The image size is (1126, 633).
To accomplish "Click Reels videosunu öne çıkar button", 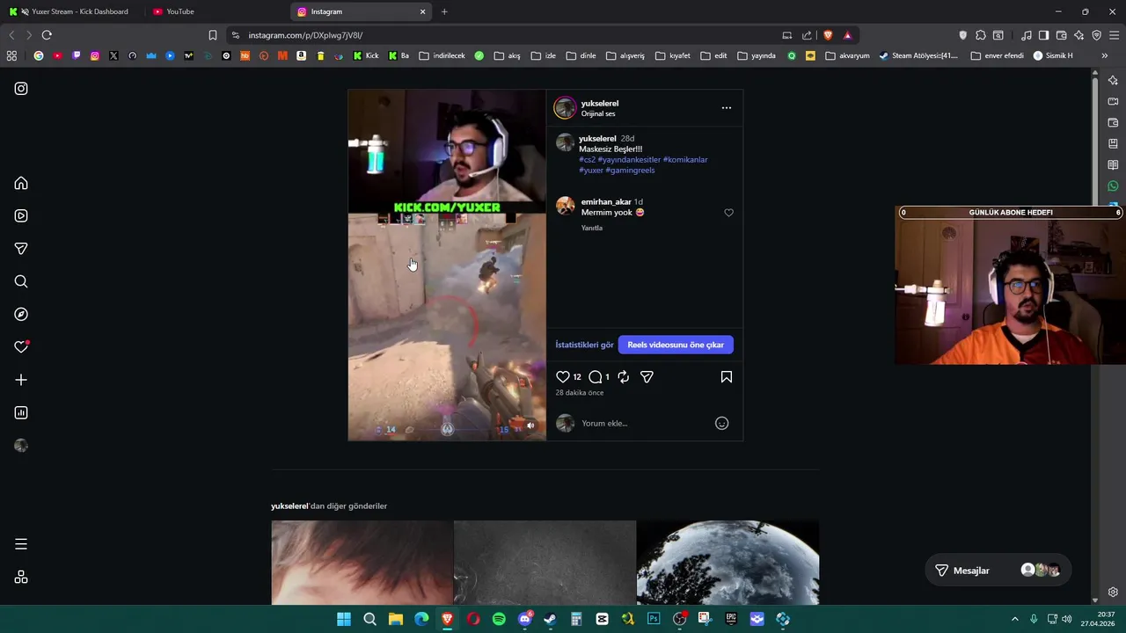I will [676, 345].
